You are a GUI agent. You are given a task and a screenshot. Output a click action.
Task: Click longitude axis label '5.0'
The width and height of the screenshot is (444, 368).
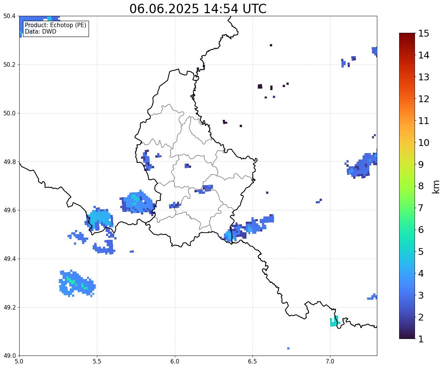[19, 362]
